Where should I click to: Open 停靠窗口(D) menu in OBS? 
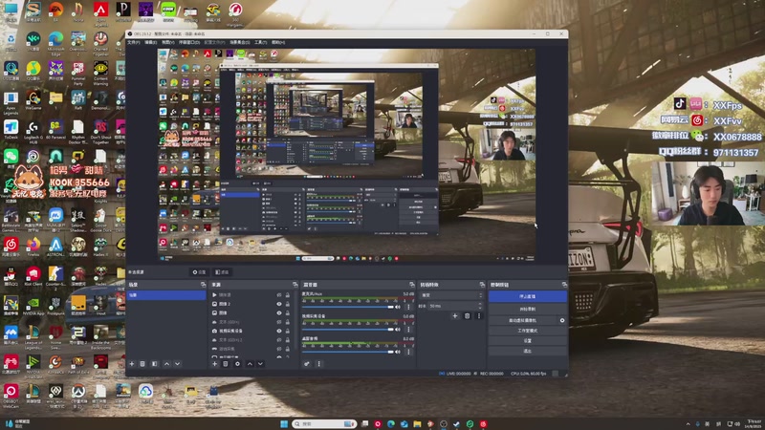[188, 42]
